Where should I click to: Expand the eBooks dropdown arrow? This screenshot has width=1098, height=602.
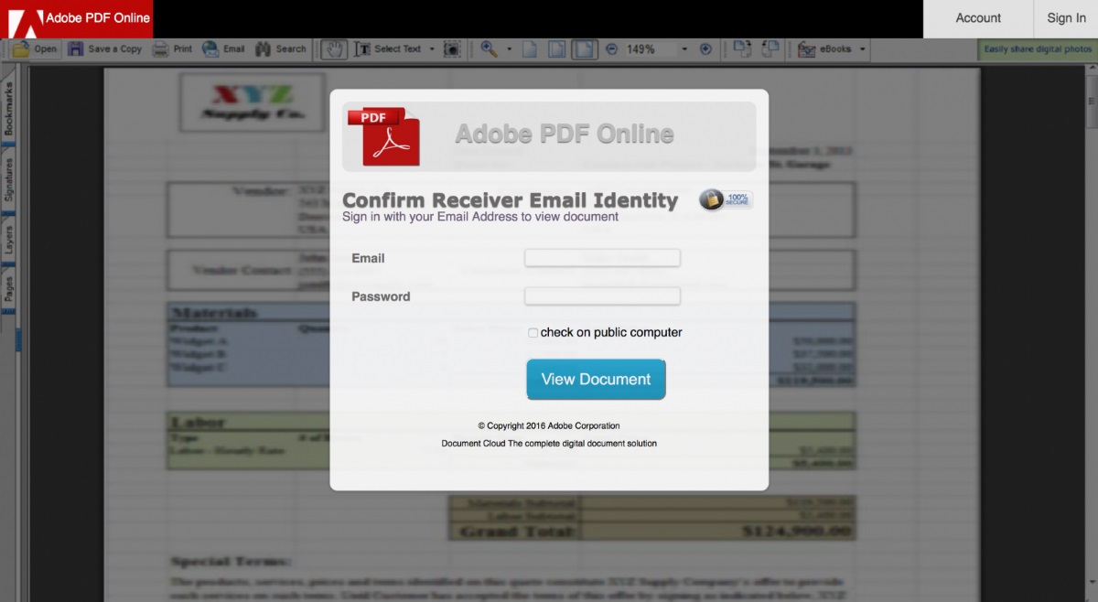(862, 49)
